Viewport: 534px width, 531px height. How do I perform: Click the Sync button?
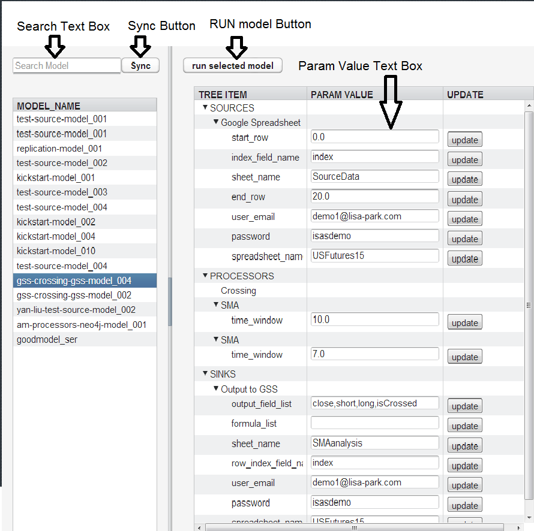tap(140, 65)
